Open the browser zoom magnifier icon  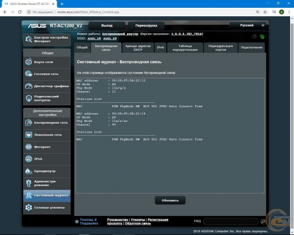[258, 12]
